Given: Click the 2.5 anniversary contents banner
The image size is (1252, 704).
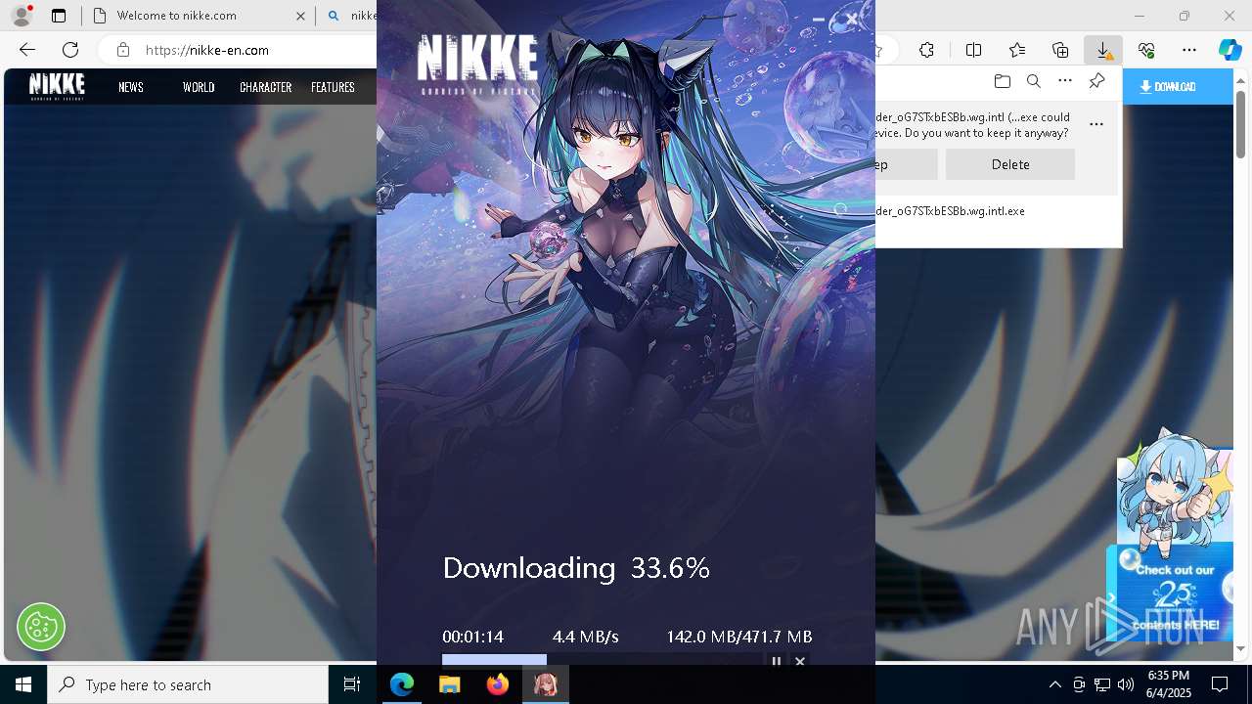Looking at the screenshot, I should point(1174,594).
